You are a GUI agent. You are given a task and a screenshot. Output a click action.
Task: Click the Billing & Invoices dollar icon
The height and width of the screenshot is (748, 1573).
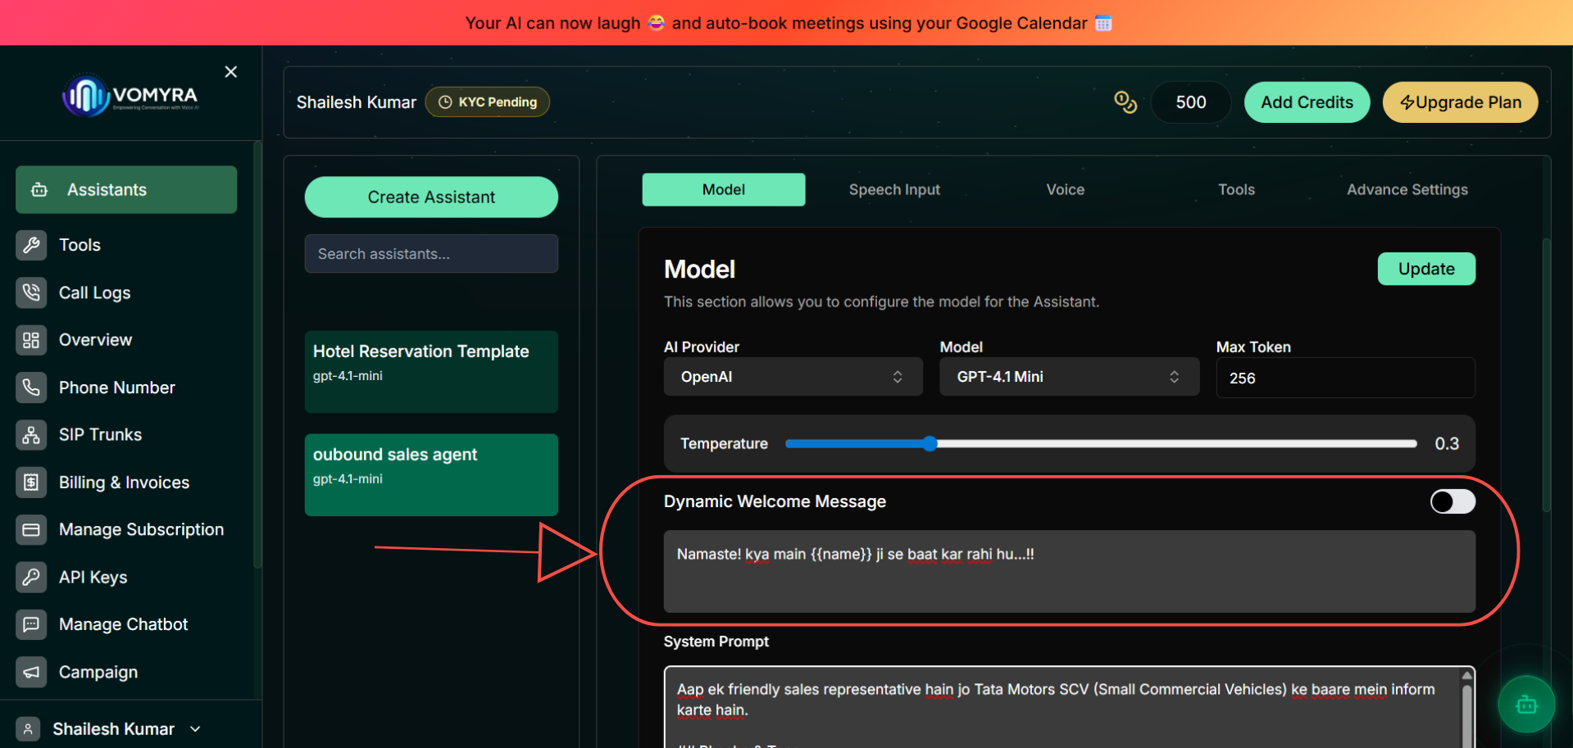(x=31, y=483)
